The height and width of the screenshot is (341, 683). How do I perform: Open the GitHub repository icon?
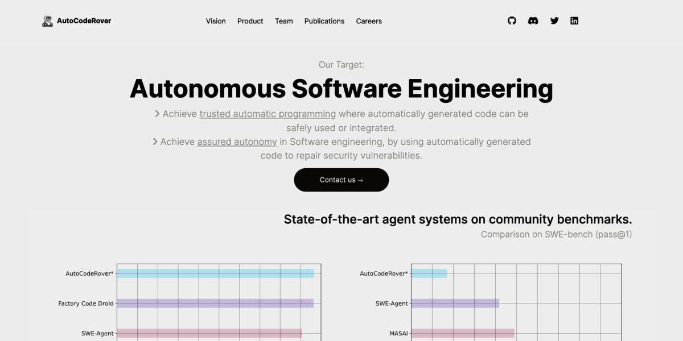512,21
